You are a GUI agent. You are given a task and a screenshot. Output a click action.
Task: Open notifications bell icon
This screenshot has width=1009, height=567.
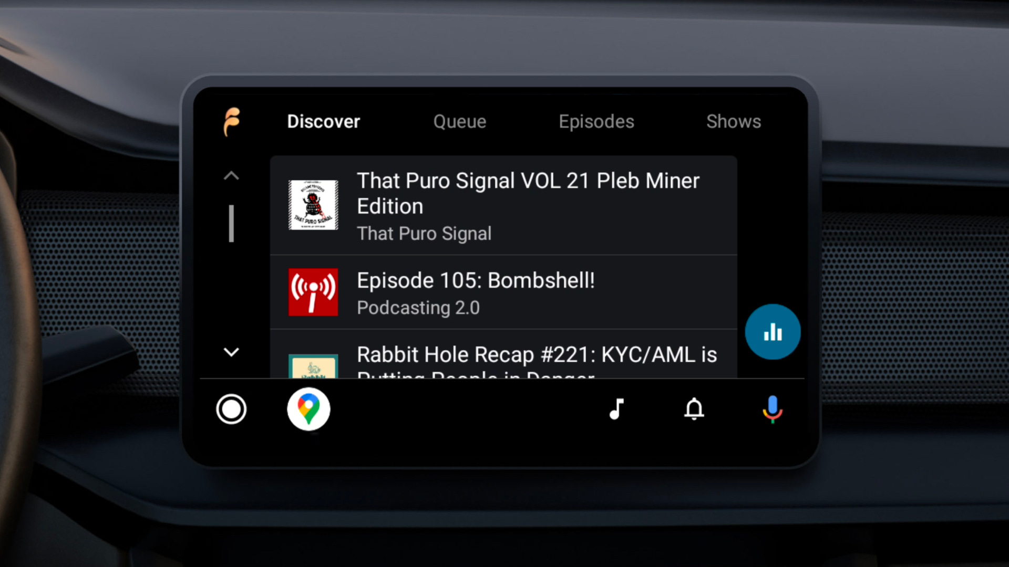coord(694,409)
